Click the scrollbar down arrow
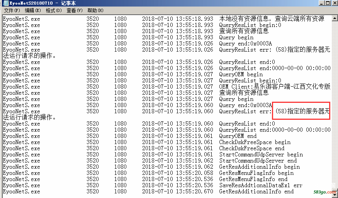 (x=335, y=195)
